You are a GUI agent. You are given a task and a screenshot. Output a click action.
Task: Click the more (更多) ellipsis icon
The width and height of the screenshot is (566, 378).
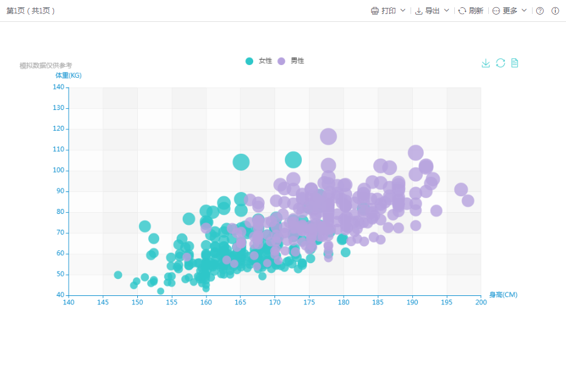496,11
